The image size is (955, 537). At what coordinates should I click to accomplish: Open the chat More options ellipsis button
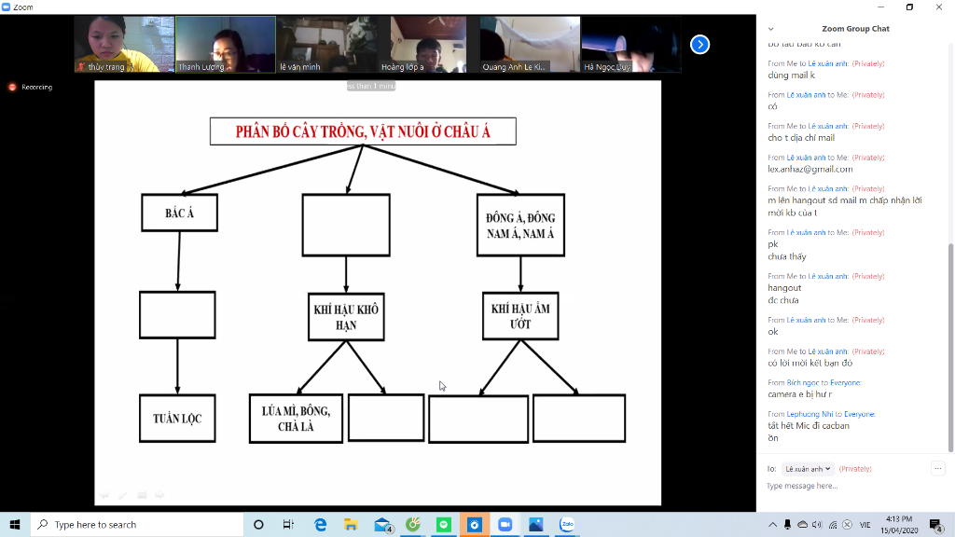tap(938, 468)
